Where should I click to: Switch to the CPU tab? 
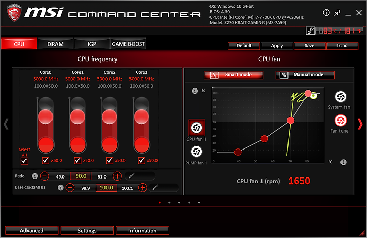19,44
